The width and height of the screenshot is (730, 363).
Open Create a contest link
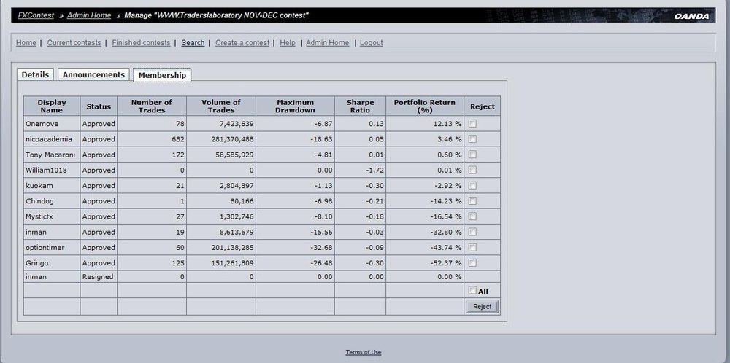click(x=242, y=43)
